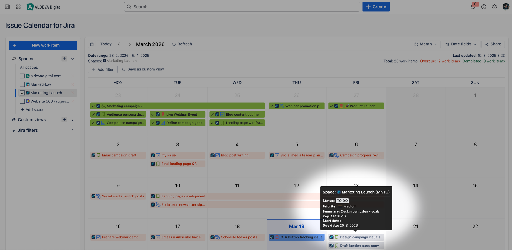Click the plus icon next to Spaces
Screen dimensions: 512x250
pyautogui.click(x=64, y=59)
